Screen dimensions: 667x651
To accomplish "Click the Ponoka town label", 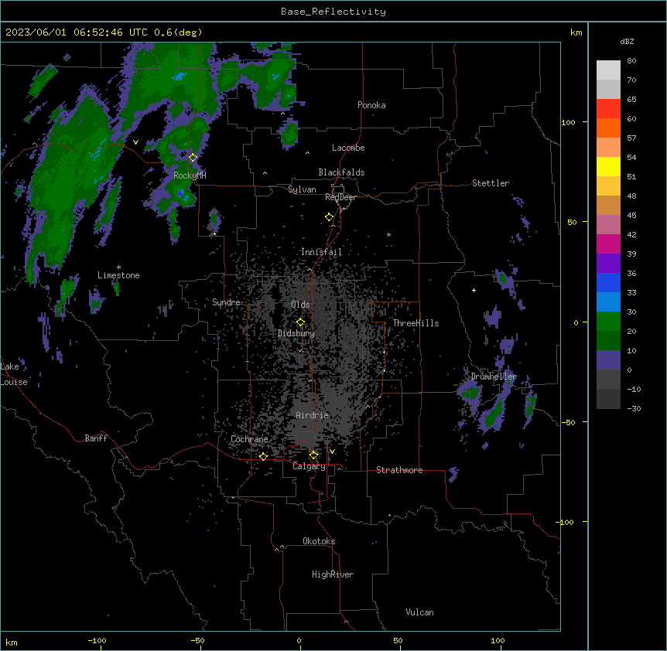I will 371,105.
